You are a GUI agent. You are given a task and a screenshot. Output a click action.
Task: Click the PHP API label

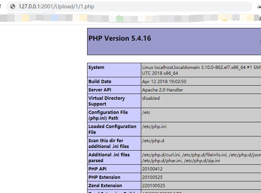(97, 169)
